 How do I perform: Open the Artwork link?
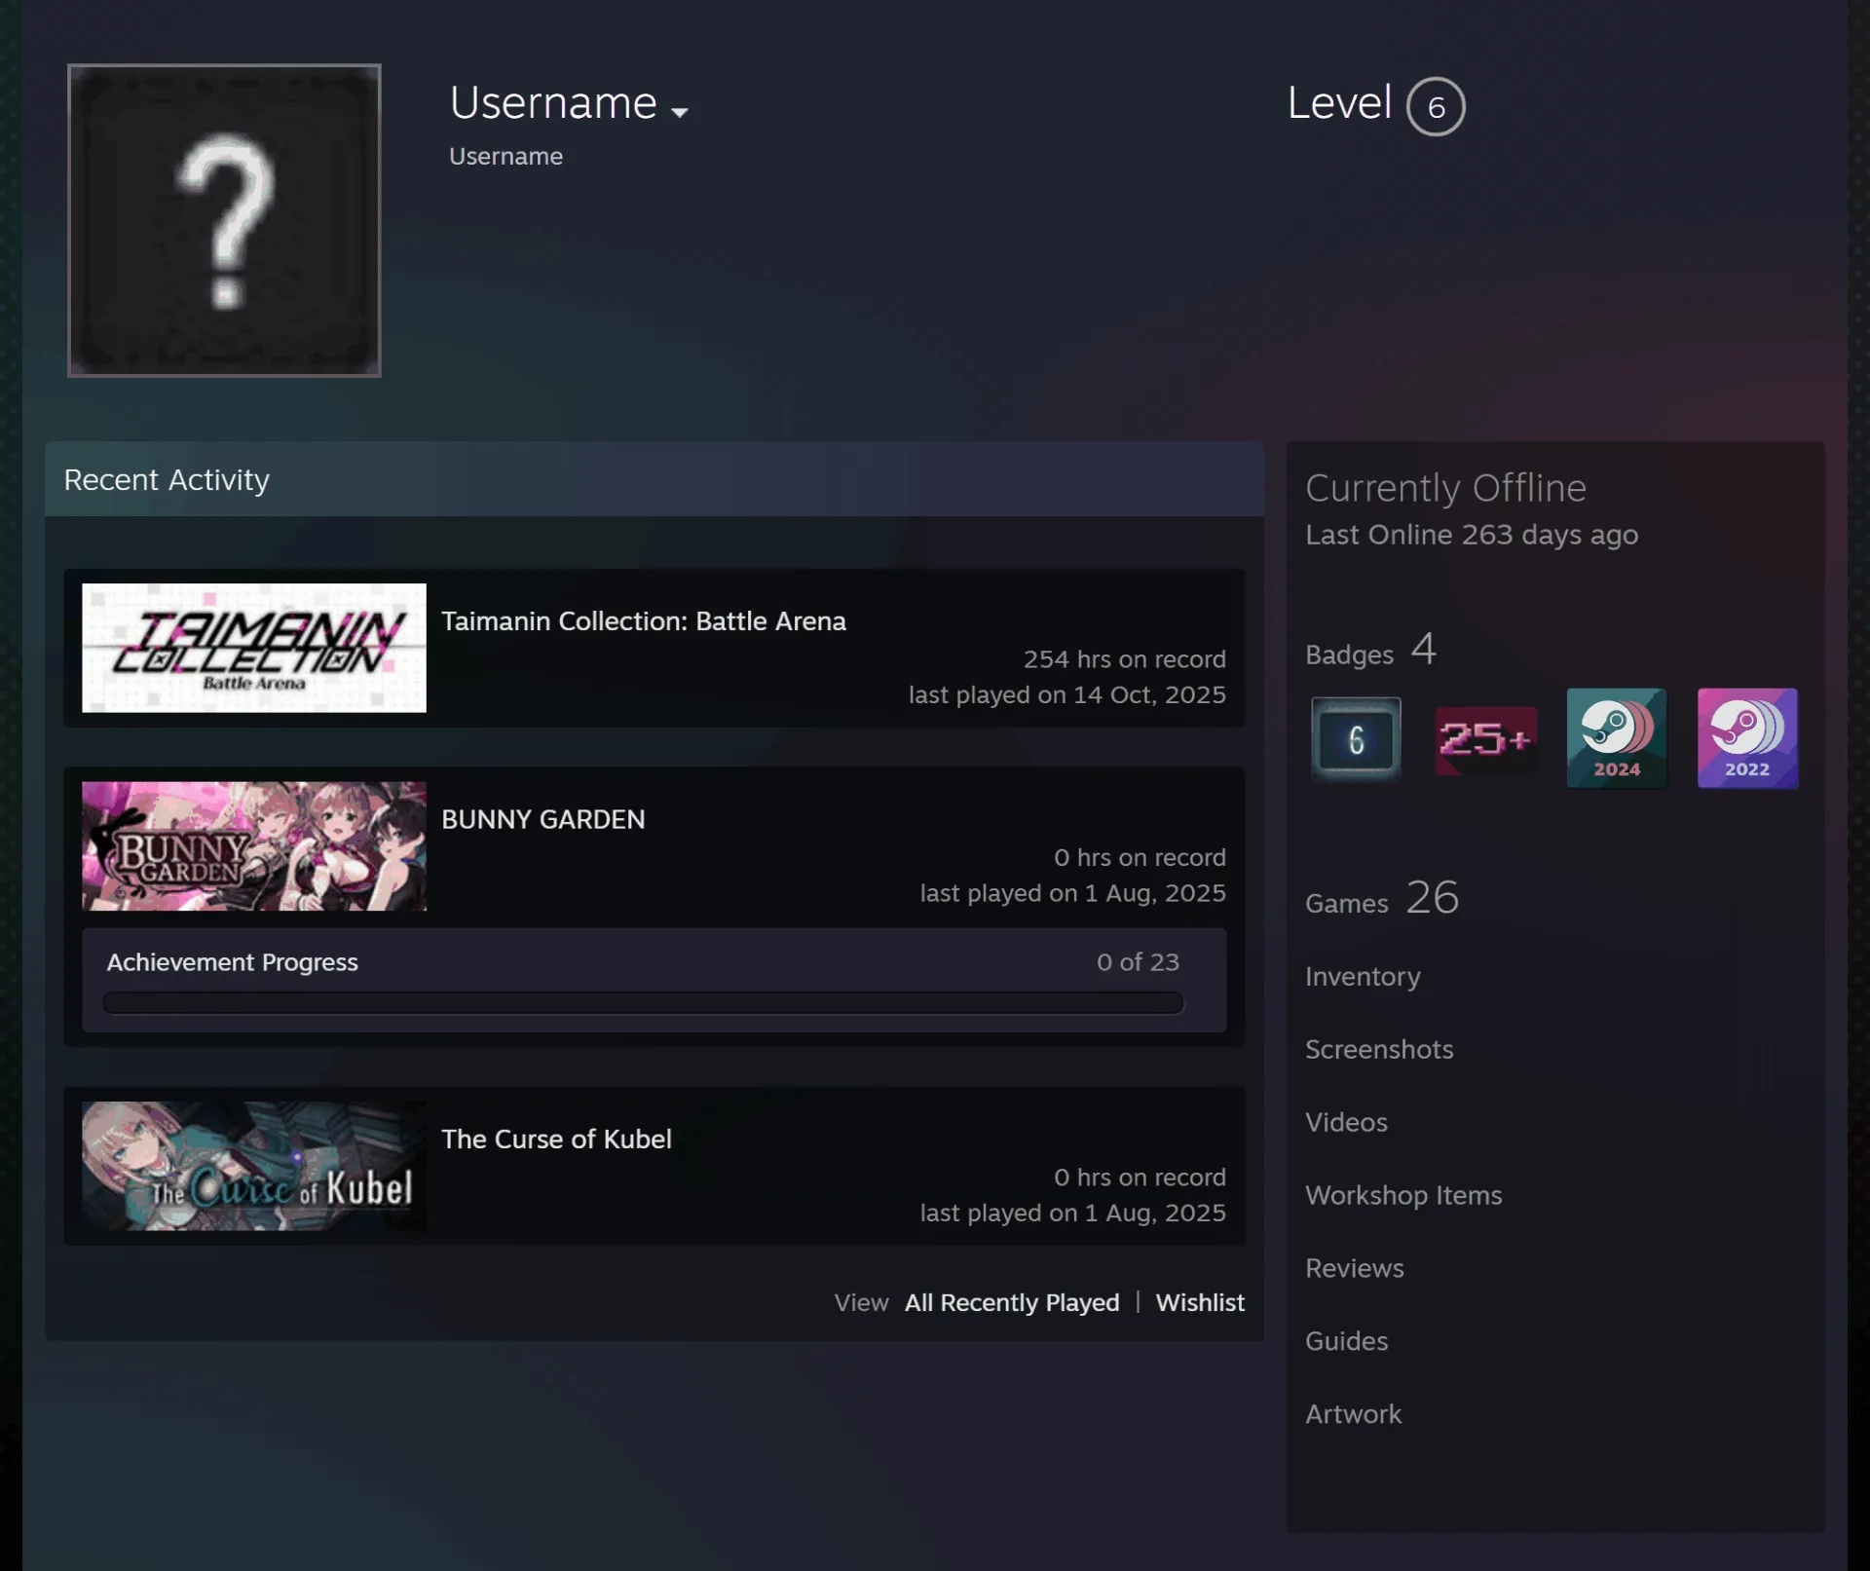[x=1354, y=1415]
